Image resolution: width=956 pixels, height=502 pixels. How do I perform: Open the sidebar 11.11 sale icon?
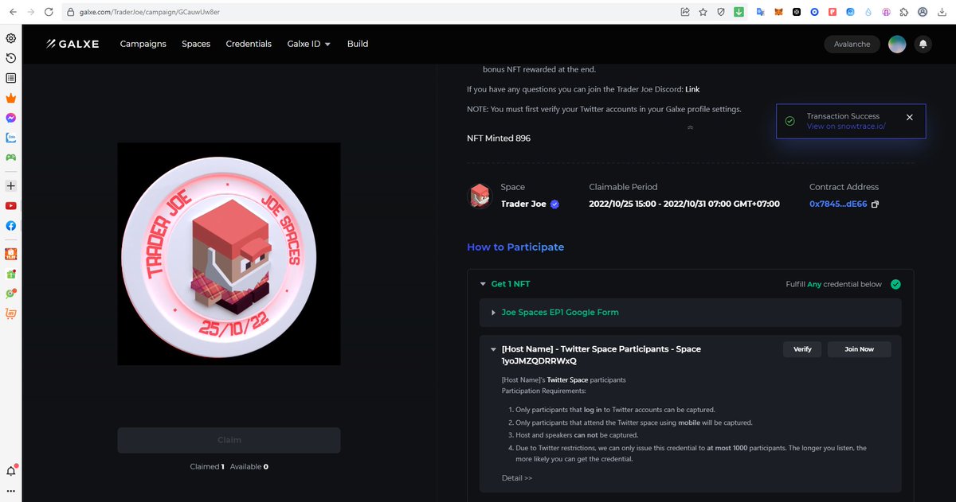(11, 254)
